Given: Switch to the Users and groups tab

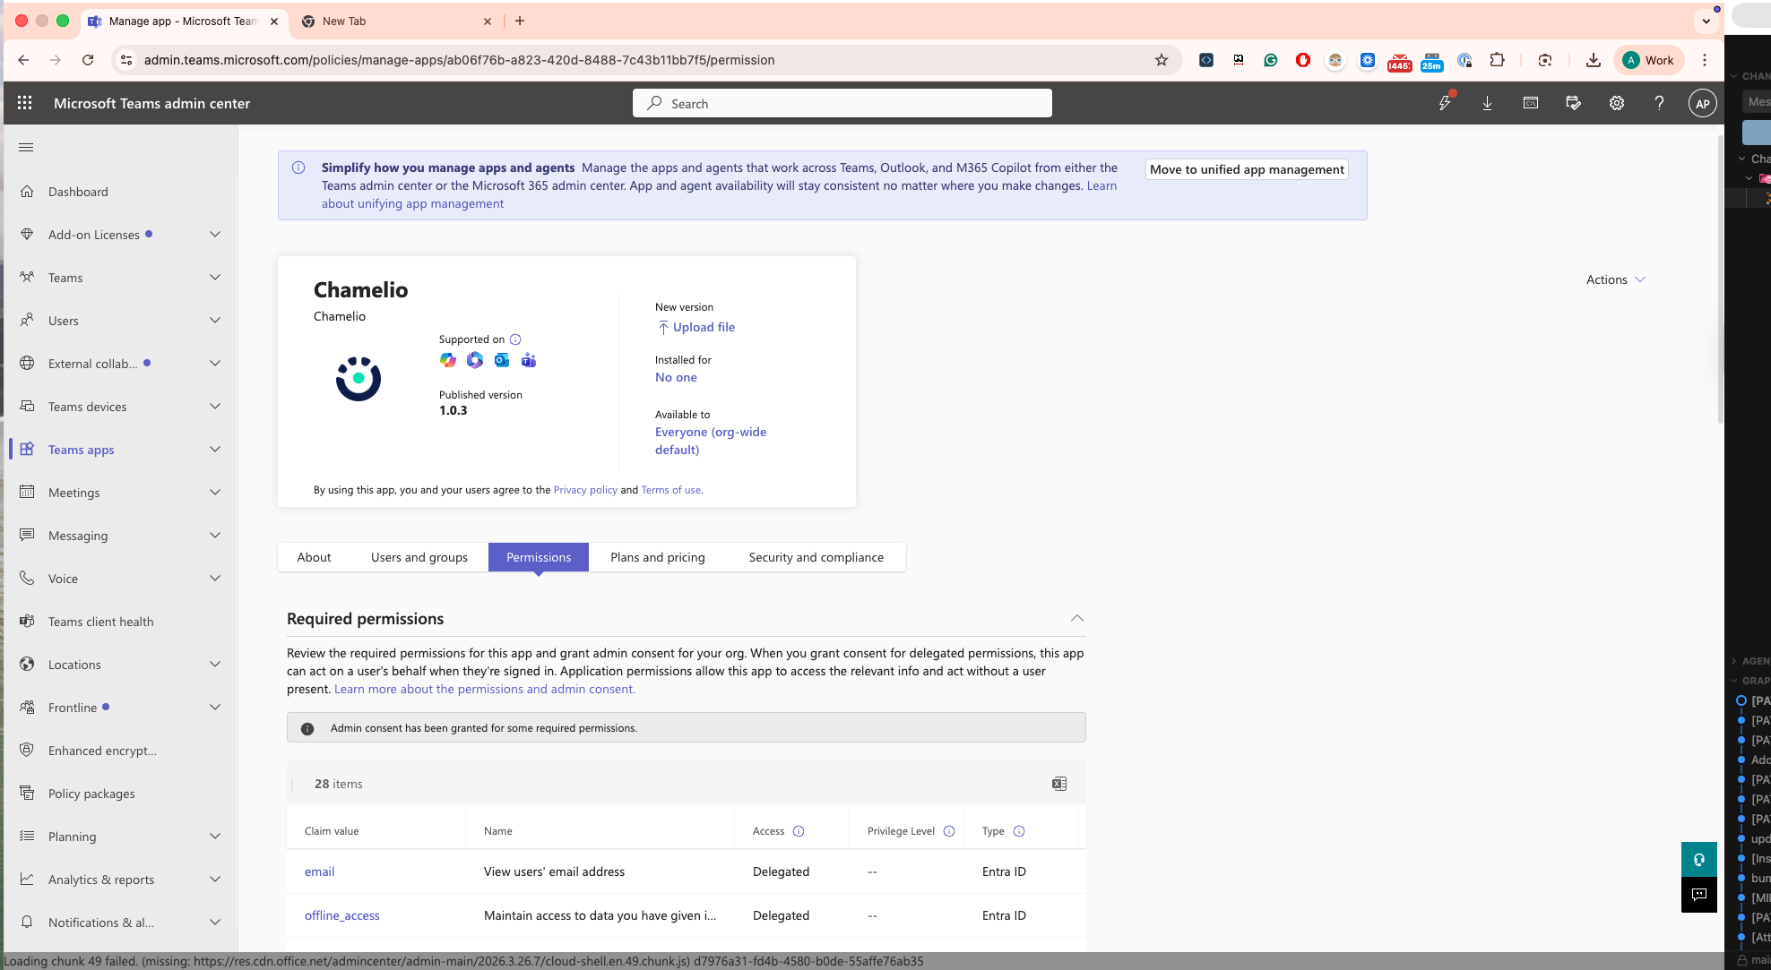Looking at the screenshot, I should 419,557.
